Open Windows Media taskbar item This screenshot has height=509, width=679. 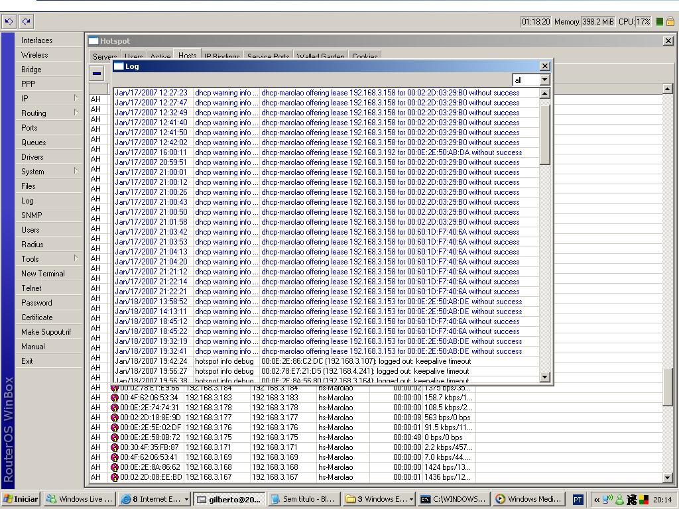[x=530, y=499]
